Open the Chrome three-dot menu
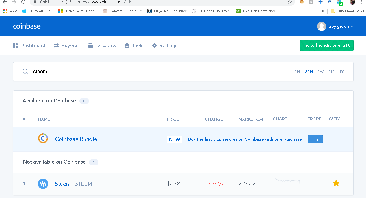Screen dimensions: 366x198 (362, 2)
